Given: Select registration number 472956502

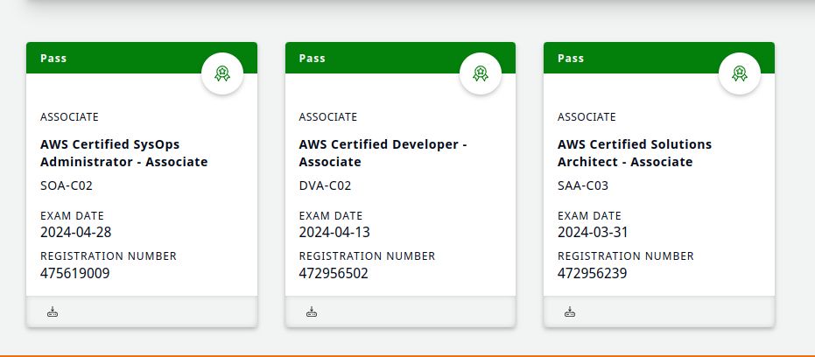Looking at the screenshot, I should (x=334, y=273).
